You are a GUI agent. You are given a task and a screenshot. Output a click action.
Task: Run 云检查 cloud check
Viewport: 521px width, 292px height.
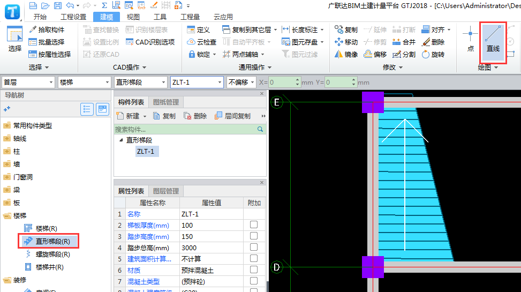point(202,42)
